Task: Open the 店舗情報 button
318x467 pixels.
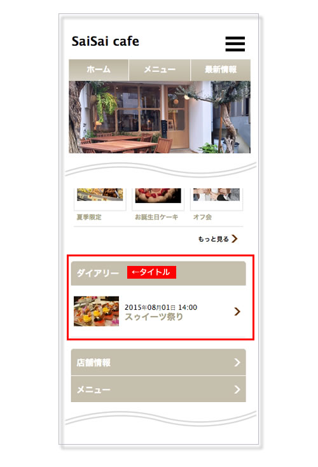Action: point(158,362)
